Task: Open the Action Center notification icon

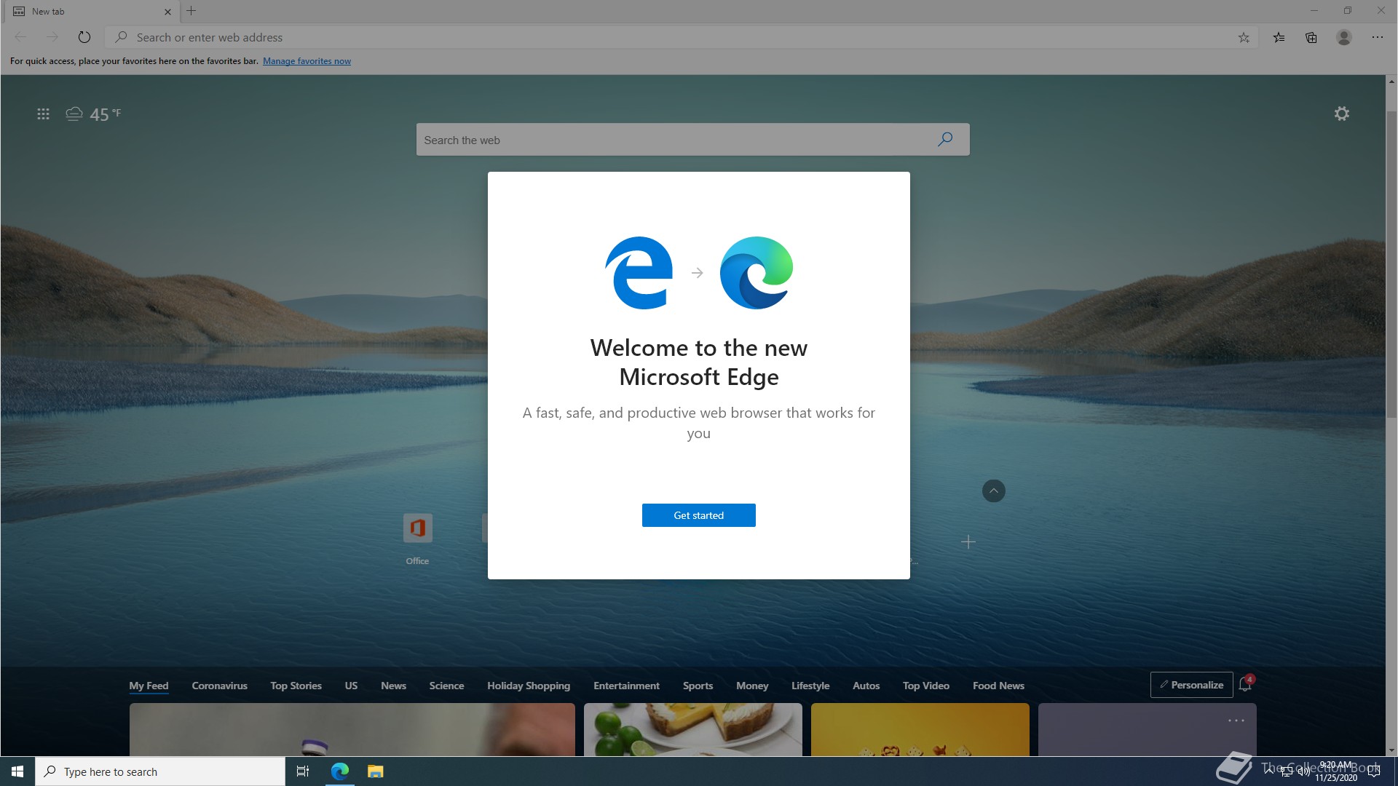Action: coord(1374,771)
